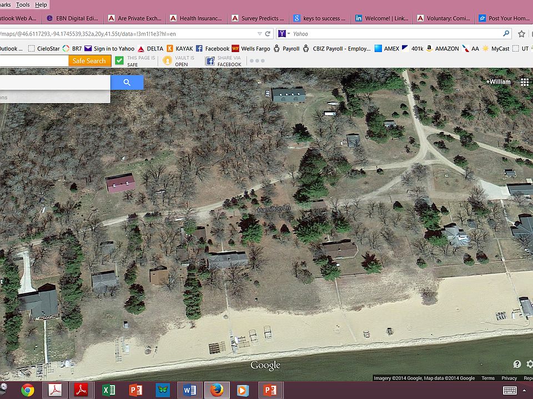Reload the page with the refresh icon

pos(268,34)
